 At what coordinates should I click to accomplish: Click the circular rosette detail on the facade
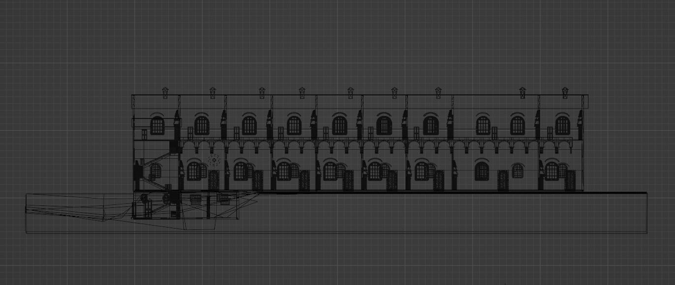(214, 160)
